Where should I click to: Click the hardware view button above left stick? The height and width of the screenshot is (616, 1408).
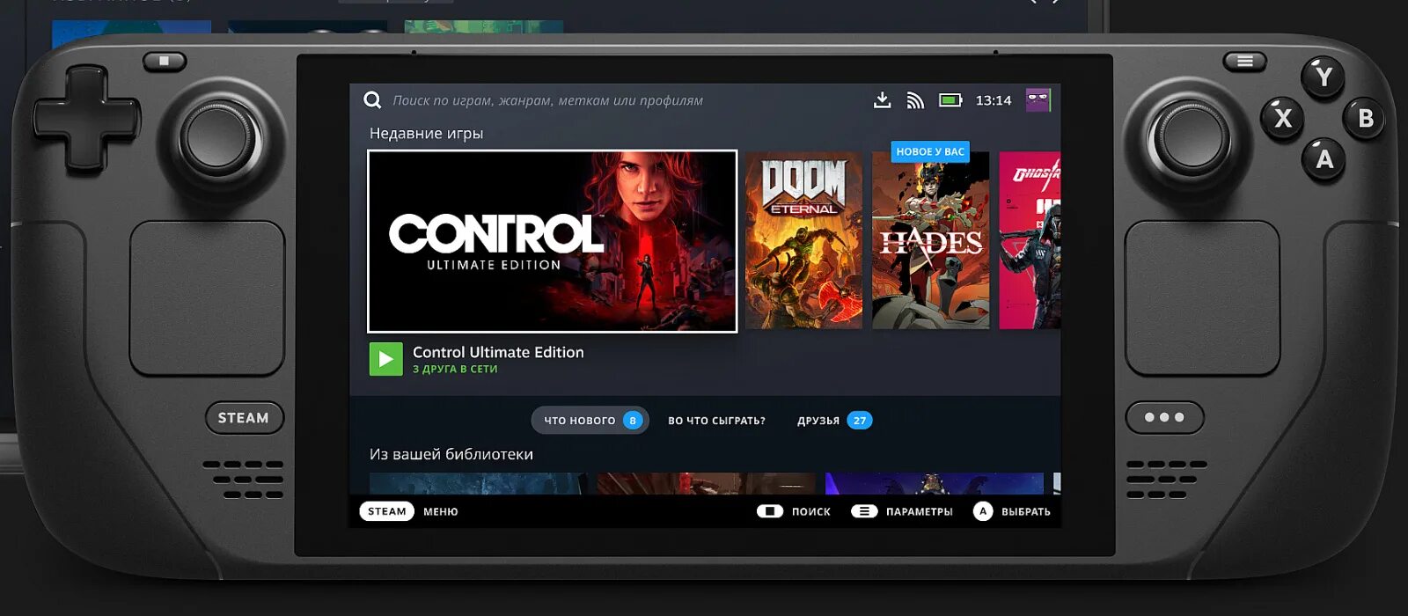coord(165,61)
